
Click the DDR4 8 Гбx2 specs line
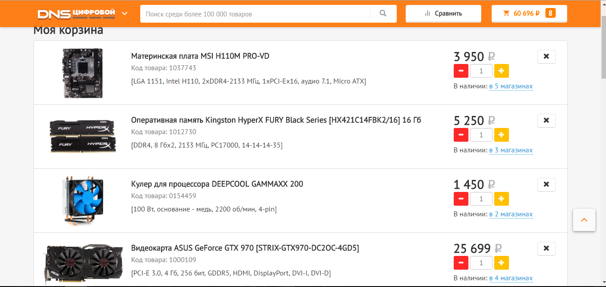[x=207, y=145]
